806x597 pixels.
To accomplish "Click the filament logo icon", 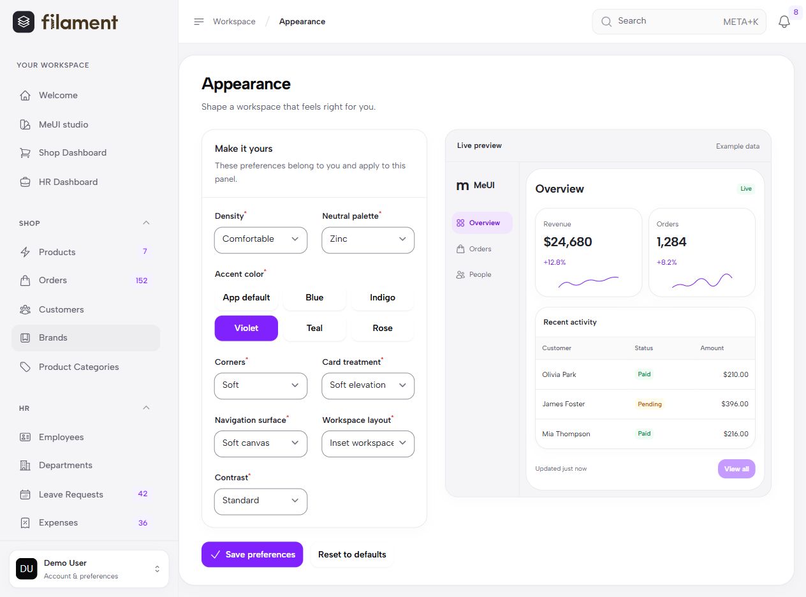I will point(24,22).
